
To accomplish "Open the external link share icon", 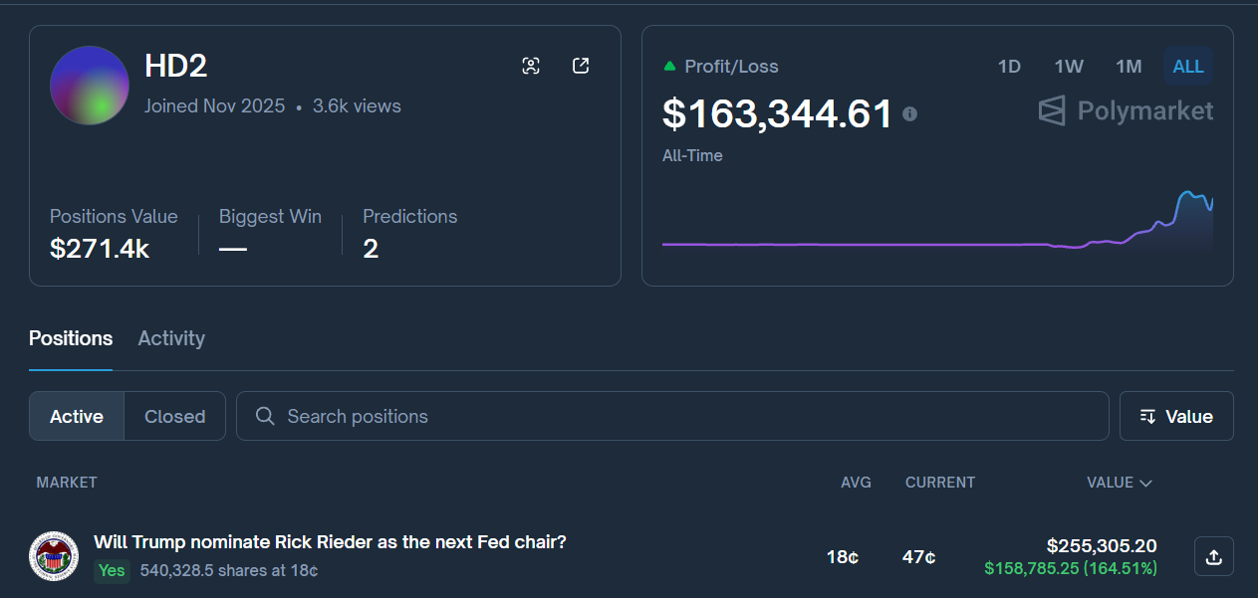I will [581, 66].
